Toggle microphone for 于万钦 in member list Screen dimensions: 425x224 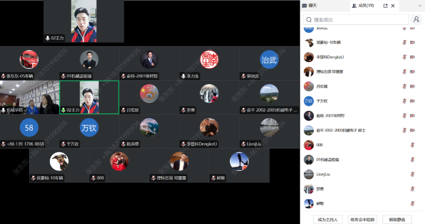click(405, 101)
